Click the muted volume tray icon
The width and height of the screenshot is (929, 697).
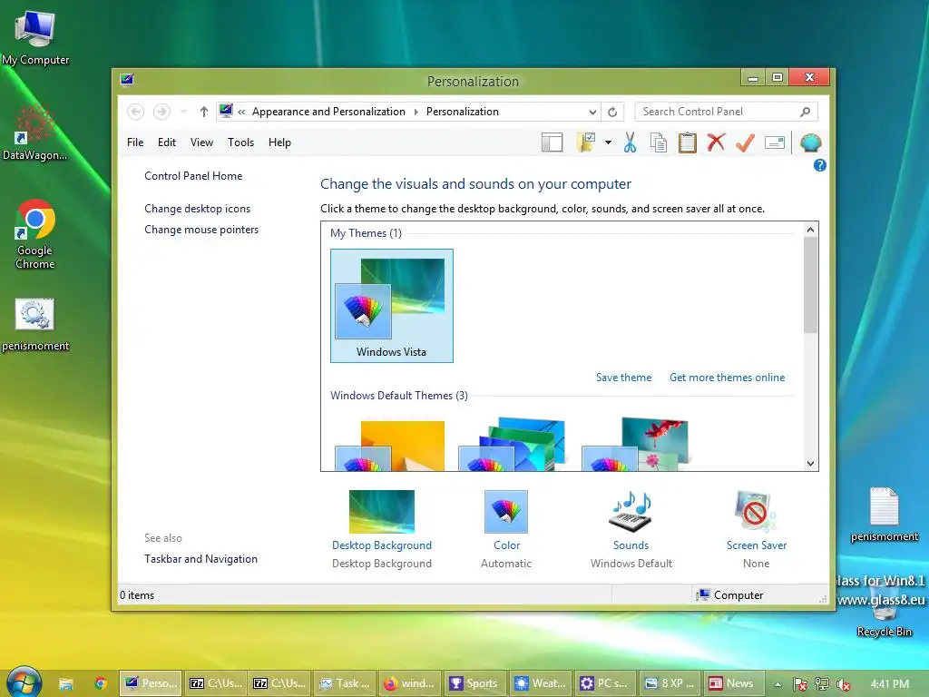pyautogui.click(x=844, y=684)
